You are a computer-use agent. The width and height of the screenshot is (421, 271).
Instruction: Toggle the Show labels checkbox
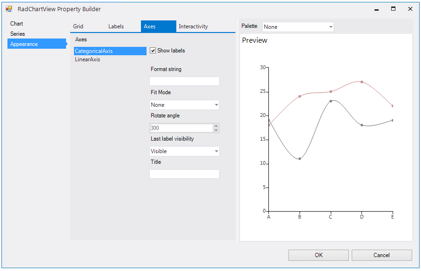tap(153, 51)
